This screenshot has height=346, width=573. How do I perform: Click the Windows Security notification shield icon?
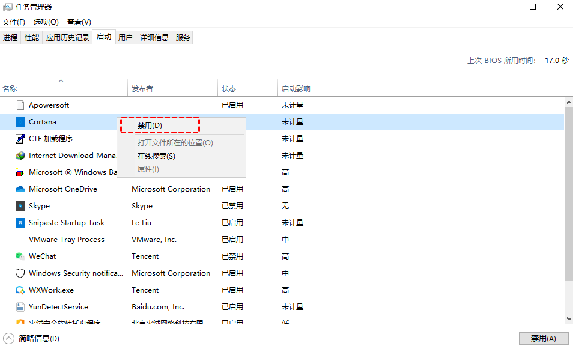20,273
